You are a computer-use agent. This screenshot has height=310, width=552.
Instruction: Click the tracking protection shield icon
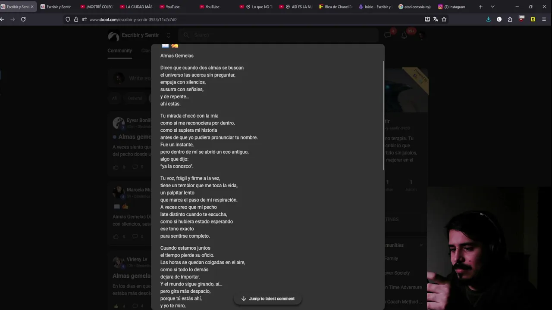tap(68, 19)
